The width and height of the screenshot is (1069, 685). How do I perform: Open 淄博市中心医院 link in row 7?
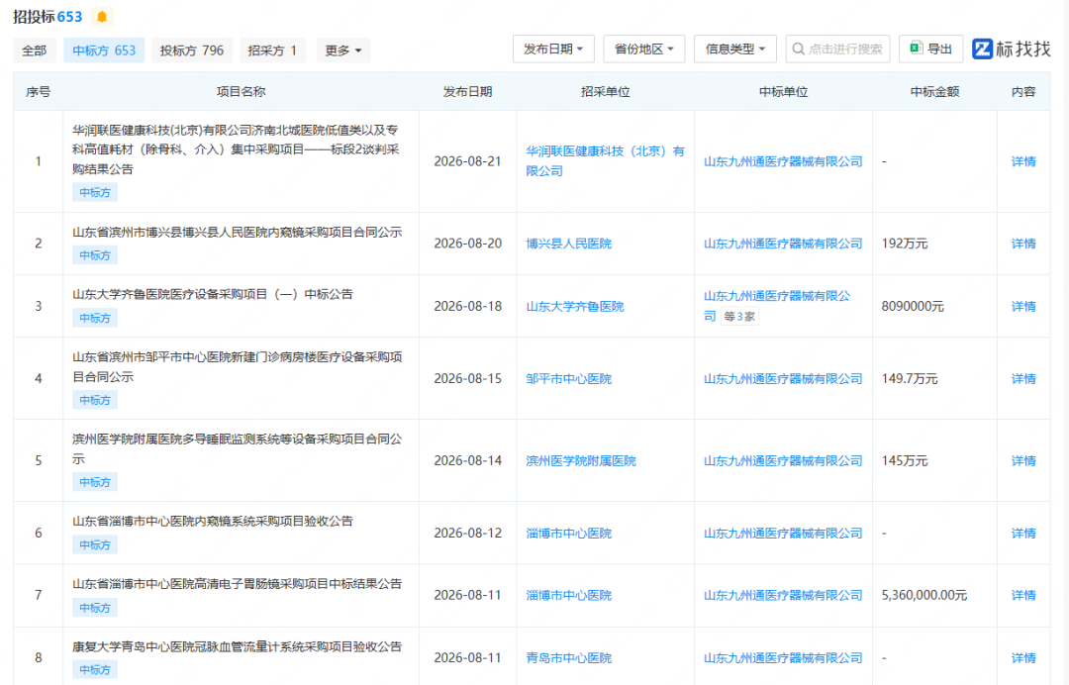[568, 595]
